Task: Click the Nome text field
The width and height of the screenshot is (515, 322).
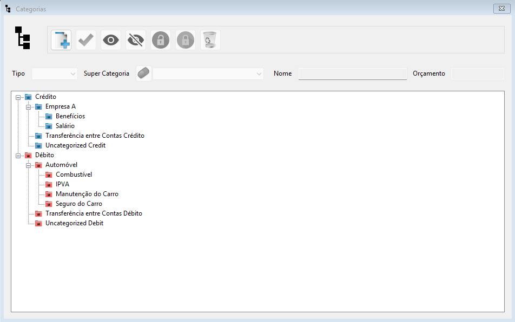Action: 352,73
